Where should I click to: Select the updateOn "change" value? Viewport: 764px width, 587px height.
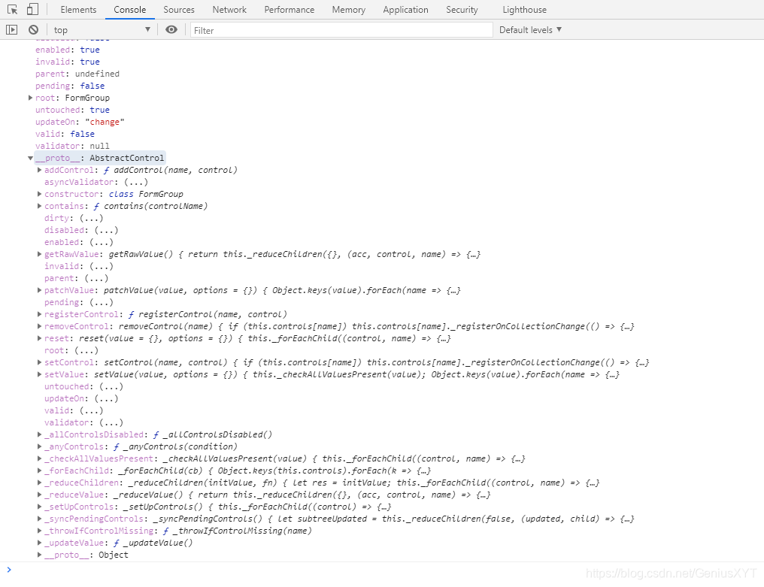click(x=105, y=122)
